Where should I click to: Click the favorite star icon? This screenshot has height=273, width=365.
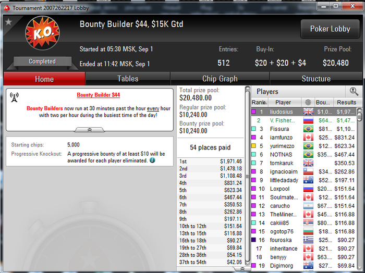pyautogui.click(x=9, y=22)
